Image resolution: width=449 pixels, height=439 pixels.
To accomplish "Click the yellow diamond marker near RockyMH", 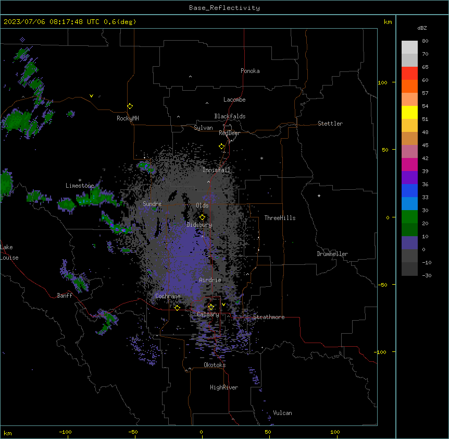I will [130, 106].
